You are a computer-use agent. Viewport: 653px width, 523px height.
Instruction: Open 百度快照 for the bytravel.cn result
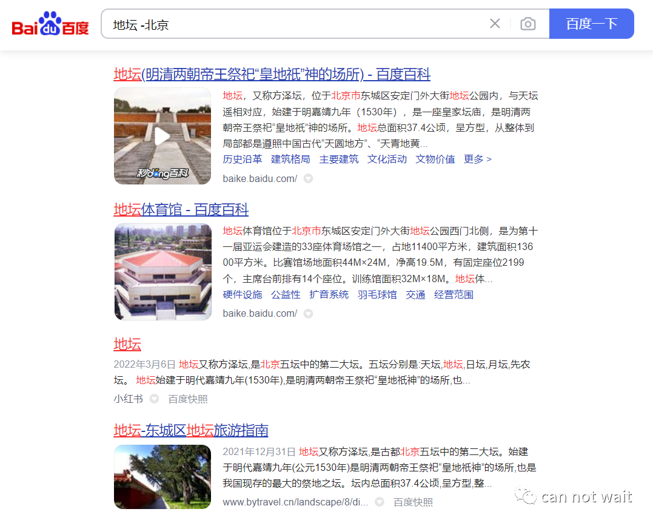[413, 502]
